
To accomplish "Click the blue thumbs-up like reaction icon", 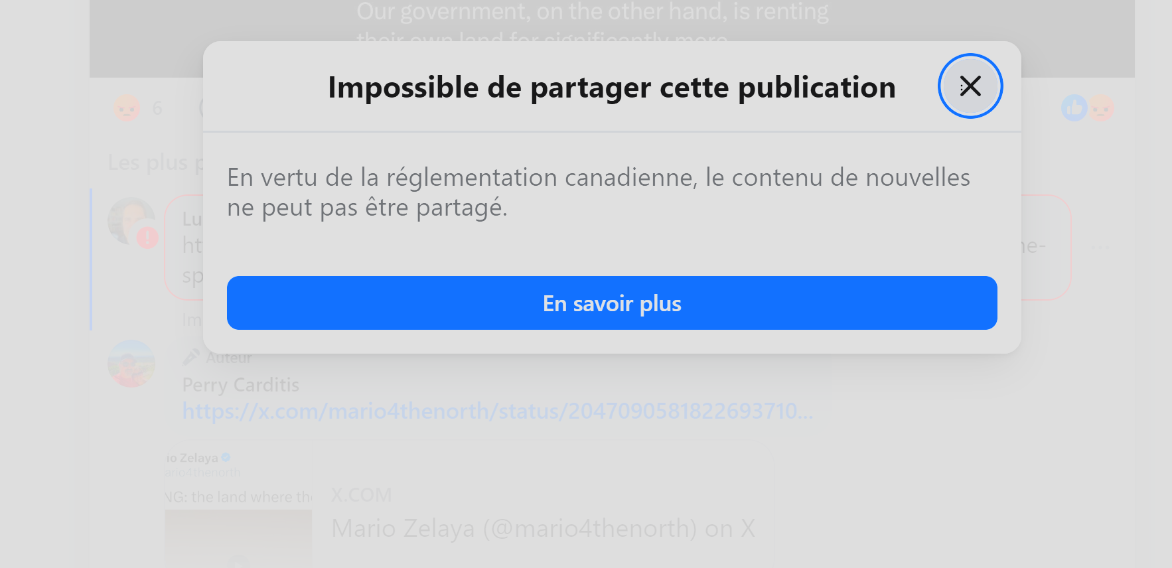I will pyautogui.click(x=1074, y=108).
